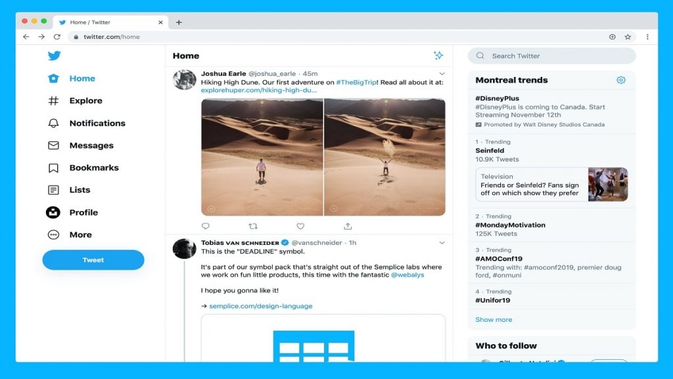This screenshot has height=379, width=673.
Task: Click the blue Tweet button
Action: click(x=93, y=260)
